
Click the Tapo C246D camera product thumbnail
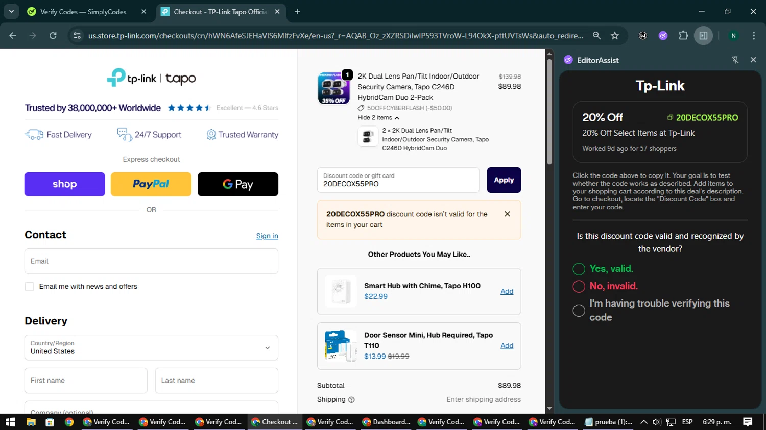point(333,88)
